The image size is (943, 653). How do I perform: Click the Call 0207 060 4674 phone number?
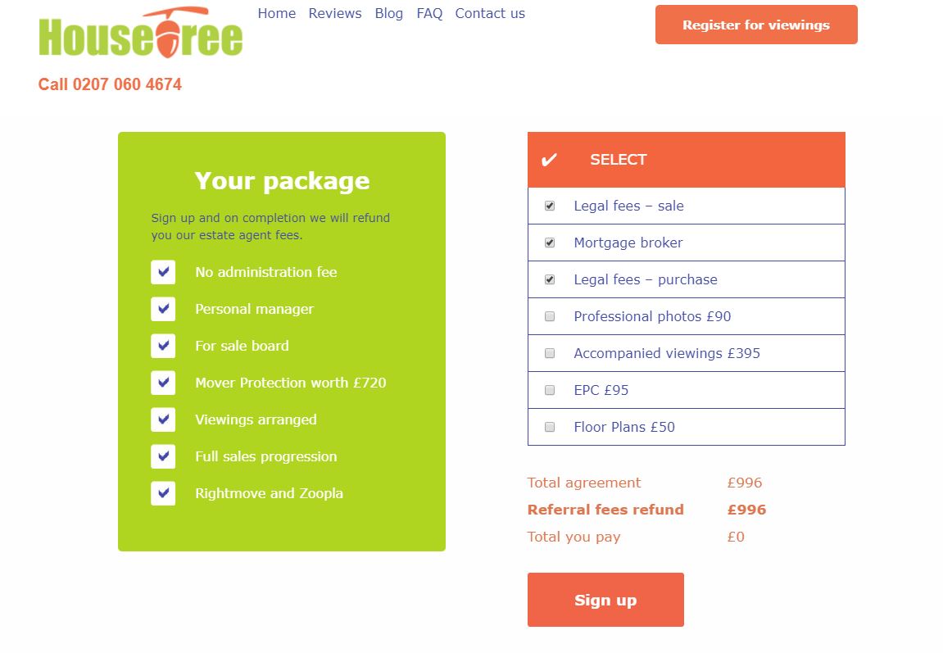point(110,84)
